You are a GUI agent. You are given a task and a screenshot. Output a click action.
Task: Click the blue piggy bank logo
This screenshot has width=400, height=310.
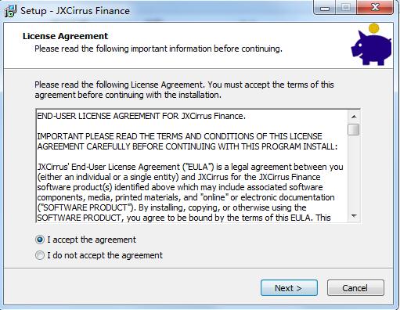371,48
